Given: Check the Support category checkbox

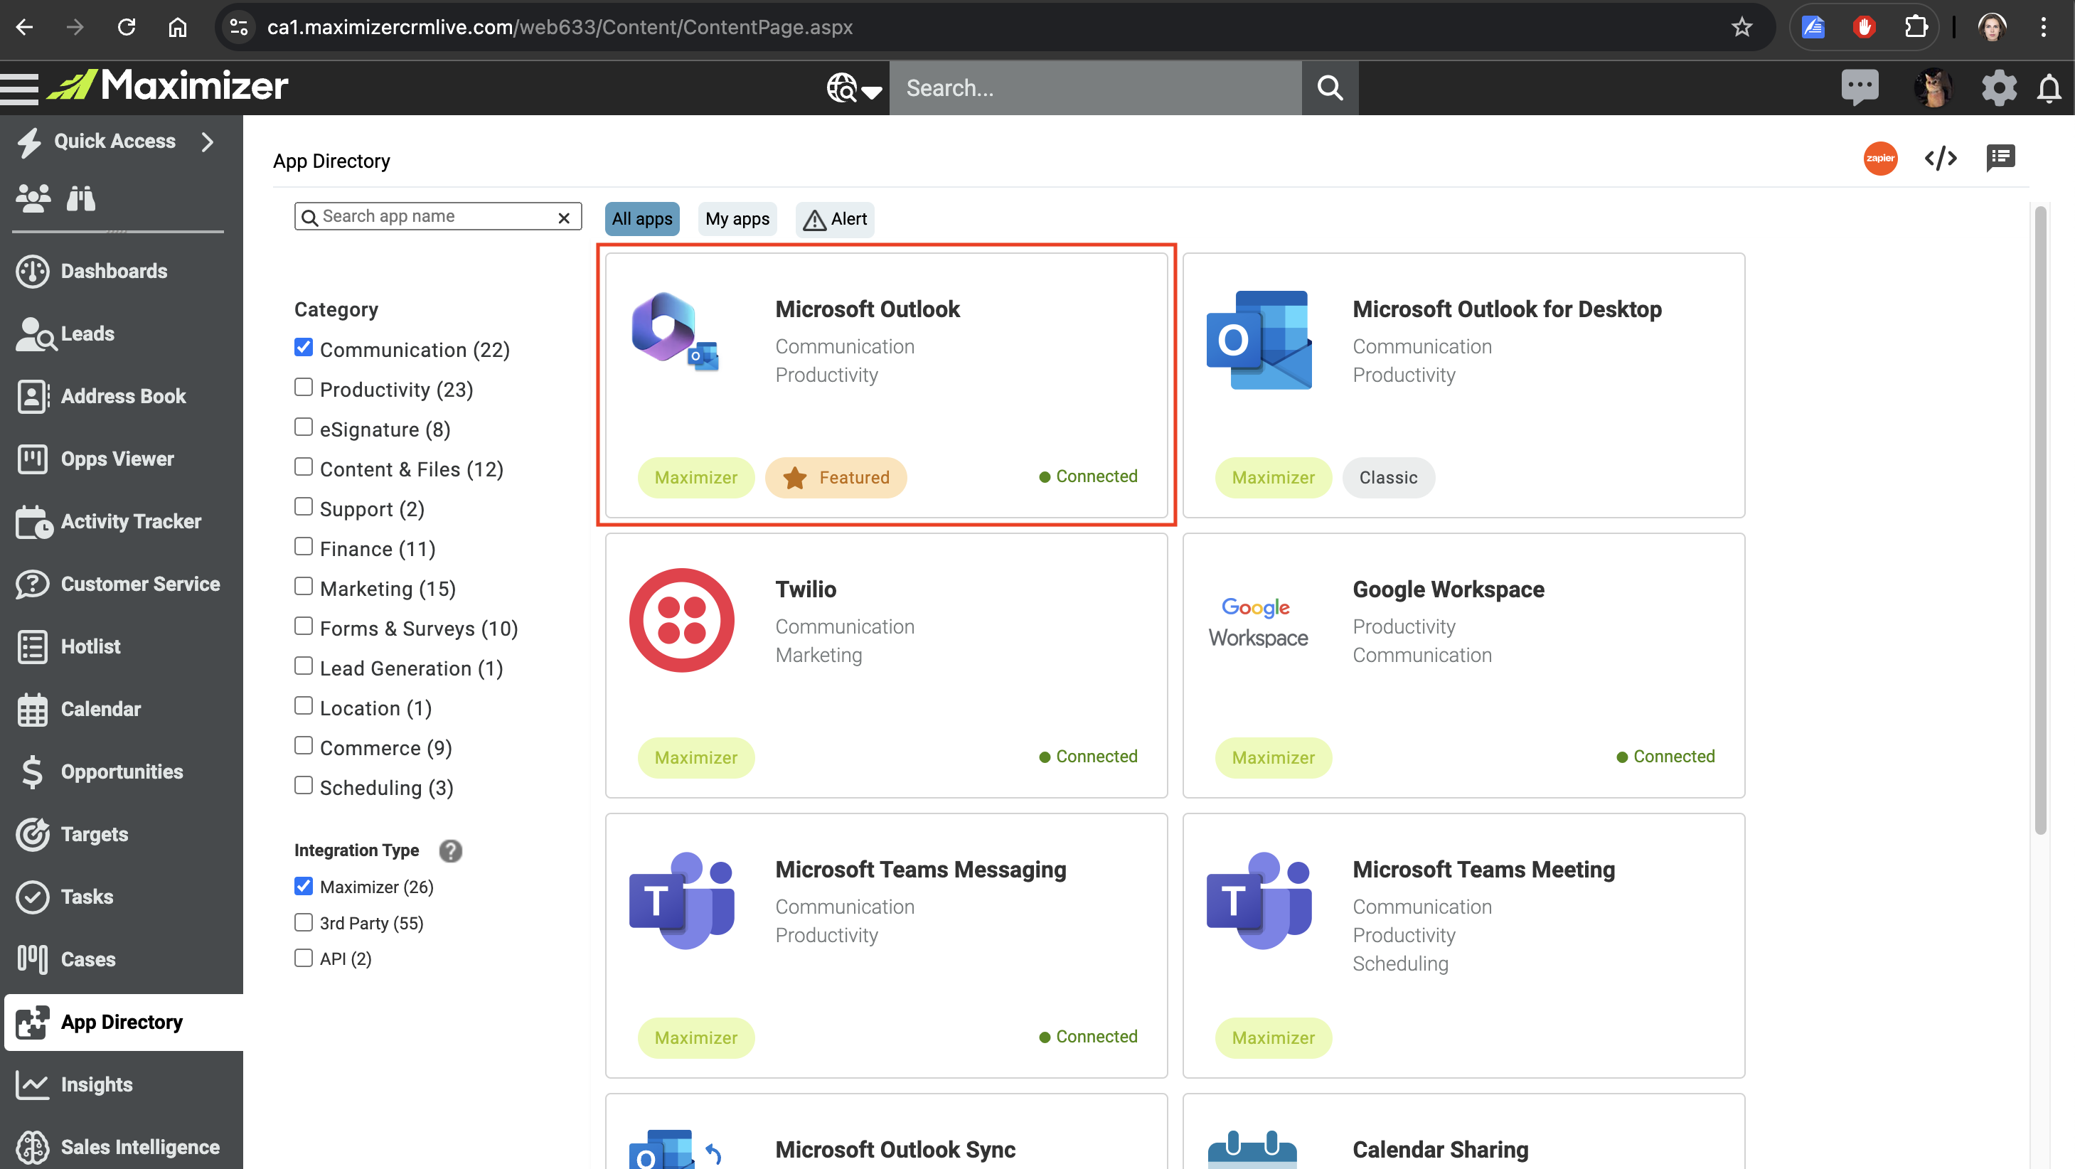Looking at the screenshot, I should coord(304,507).
